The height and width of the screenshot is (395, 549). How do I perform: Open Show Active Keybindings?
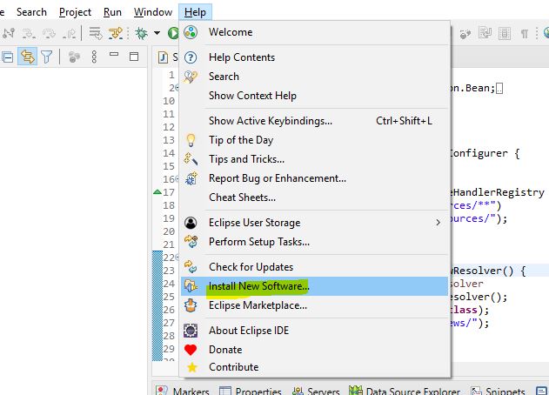click(x=314, y=121)
